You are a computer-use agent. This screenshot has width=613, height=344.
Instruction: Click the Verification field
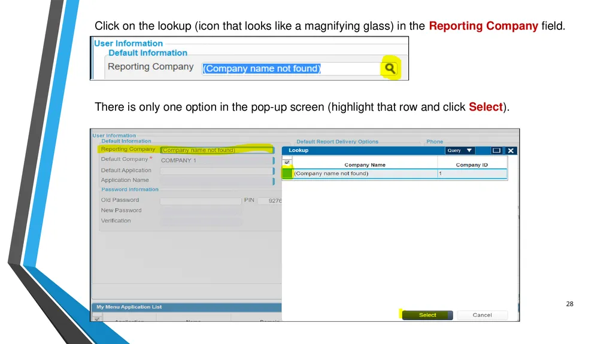pyautogui.click(x=201, y=221)
